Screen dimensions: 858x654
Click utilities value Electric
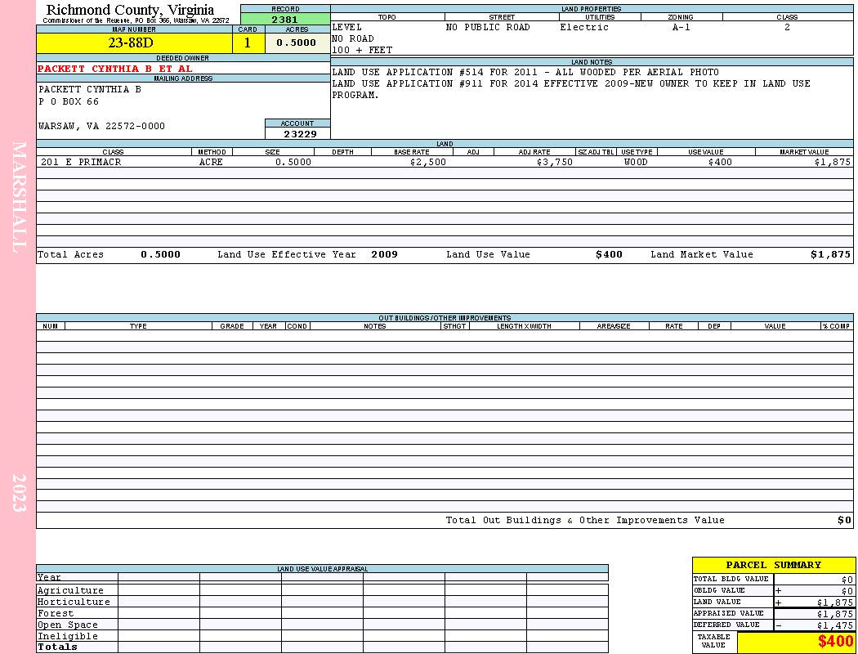(x=584, y=27)
